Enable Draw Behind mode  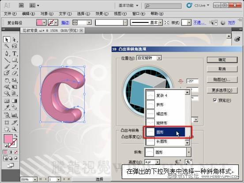tap(11, 158)
